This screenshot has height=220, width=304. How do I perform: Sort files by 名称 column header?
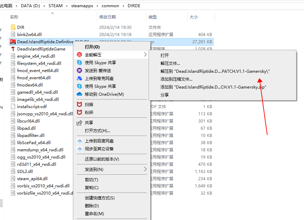click(14, 17)
